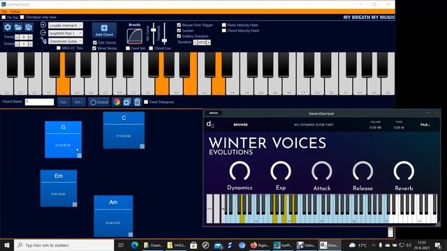Open the Overdriven Guitar instrument dropdown
Screen dimensions: 447x251
pyautogui.click(x=66, y=41)
